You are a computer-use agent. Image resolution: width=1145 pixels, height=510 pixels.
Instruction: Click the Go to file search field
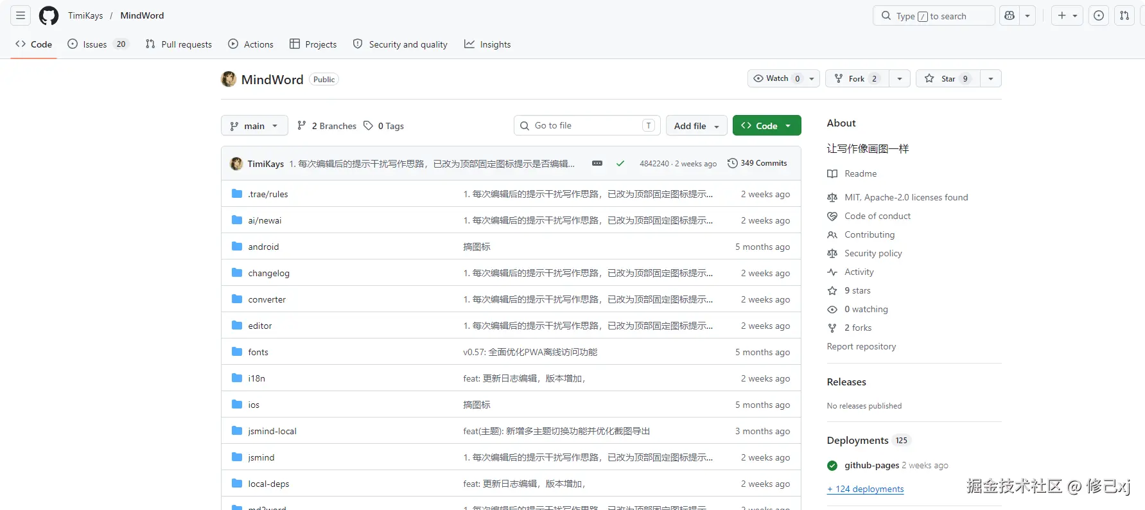(x=587, y=125)
